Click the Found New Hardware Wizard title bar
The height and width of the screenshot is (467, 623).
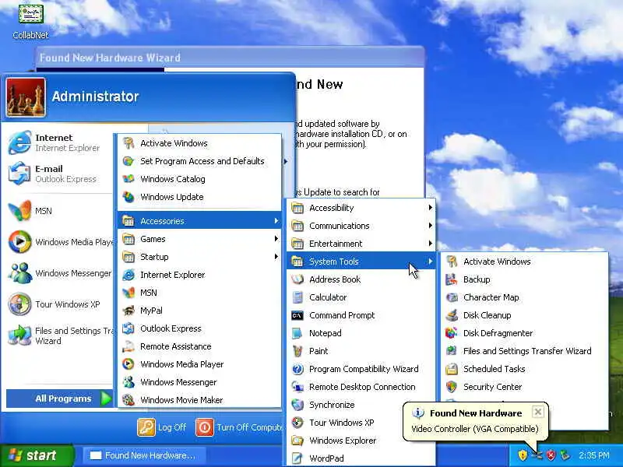coord(230,58)
